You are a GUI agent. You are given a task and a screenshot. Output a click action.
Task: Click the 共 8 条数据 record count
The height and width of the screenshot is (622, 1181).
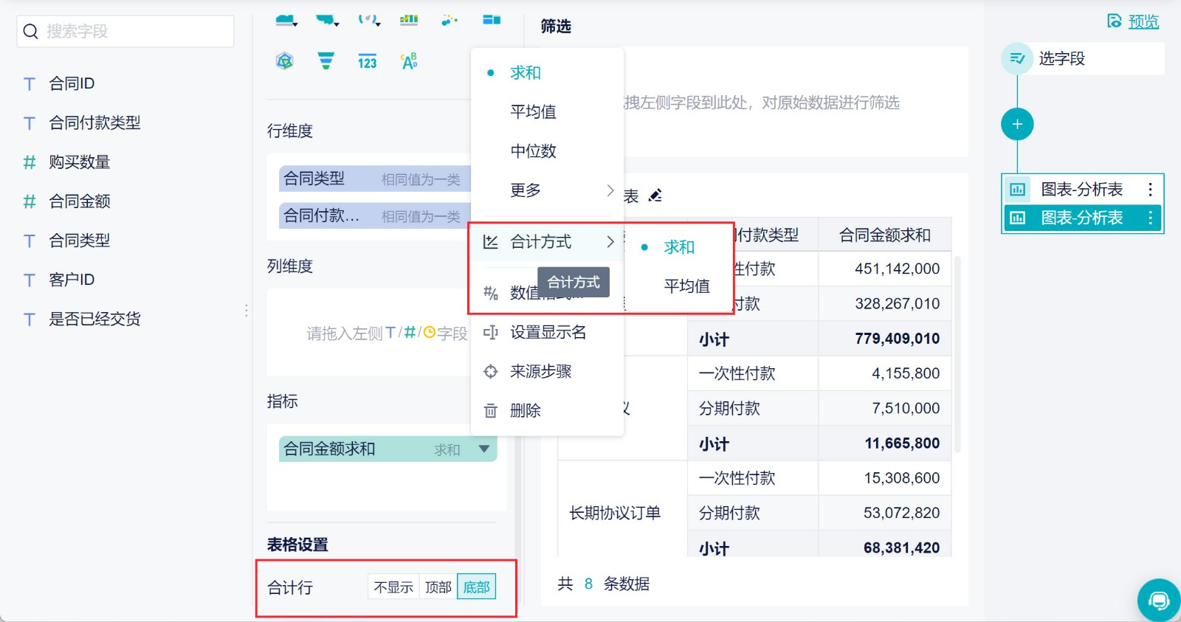click(x=604, y=584)
